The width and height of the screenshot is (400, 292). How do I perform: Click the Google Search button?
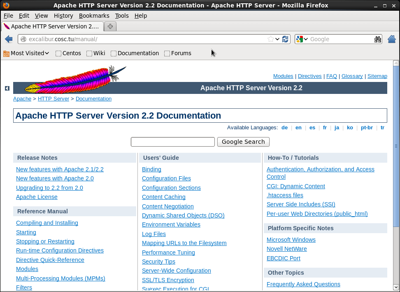point(243,142)
